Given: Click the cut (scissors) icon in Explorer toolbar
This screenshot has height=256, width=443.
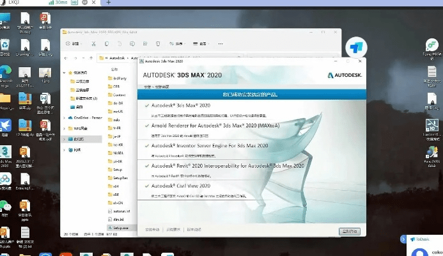Looking at the screenshot, I should coord(93,44).
